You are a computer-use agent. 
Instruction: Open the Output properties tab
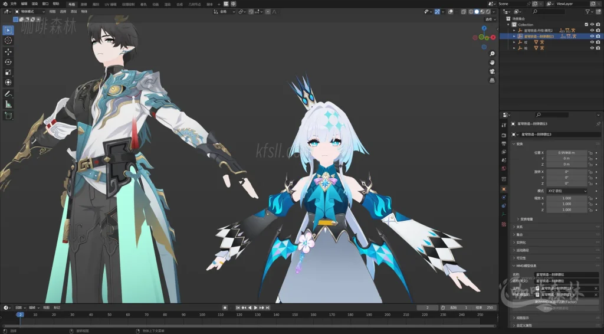[x=504, y=144]
